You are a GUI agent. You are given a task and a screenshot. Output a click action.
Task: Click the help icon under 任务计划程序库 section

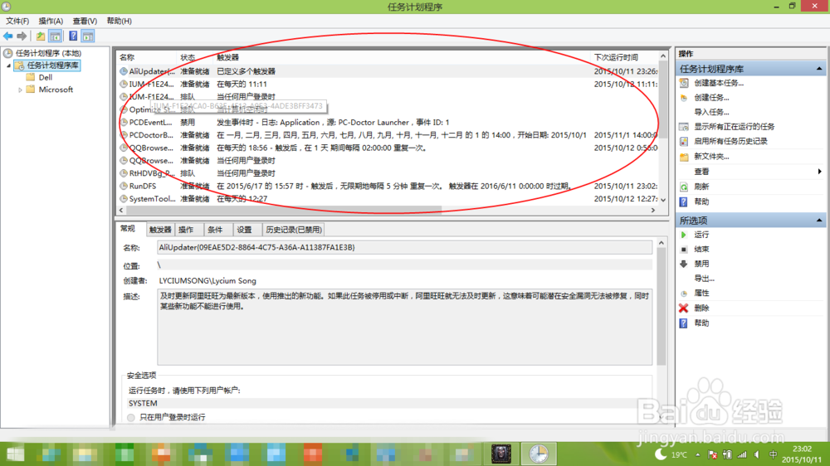click(683, 201)
